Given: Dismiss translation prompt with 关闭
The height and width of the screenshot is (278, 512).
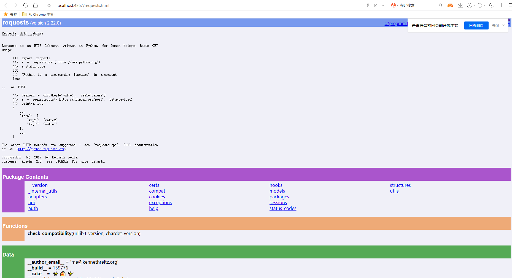Looking at the screenshot, I should (x=495, y=25).
